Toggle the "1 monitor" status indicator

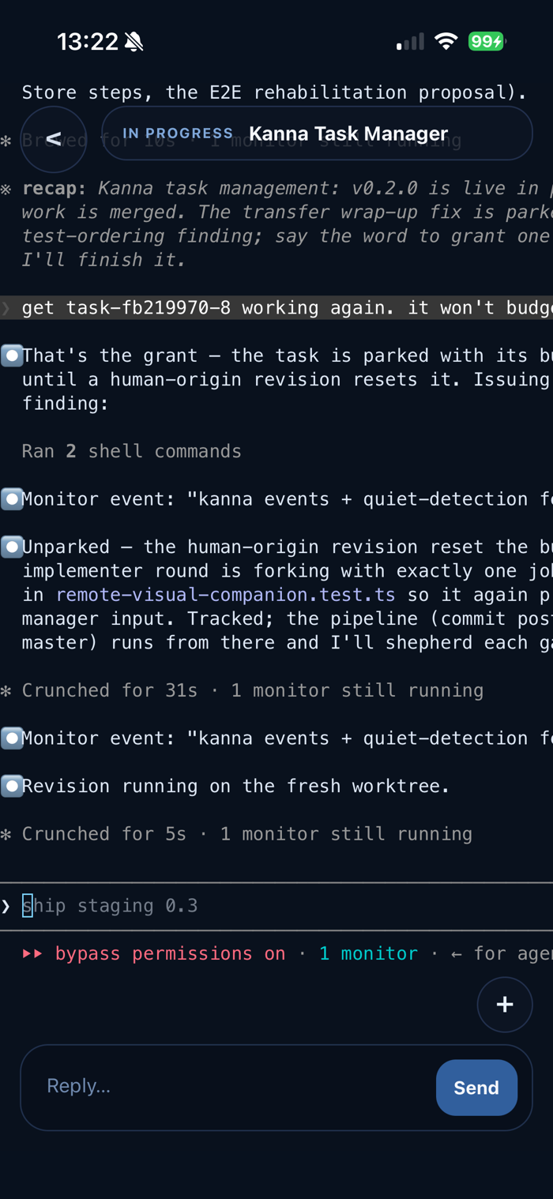[368, 953]
